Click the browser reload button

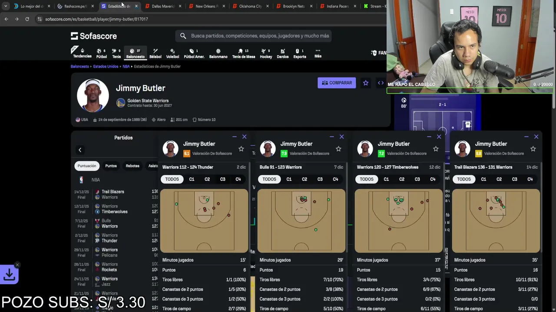coord(27,19)
